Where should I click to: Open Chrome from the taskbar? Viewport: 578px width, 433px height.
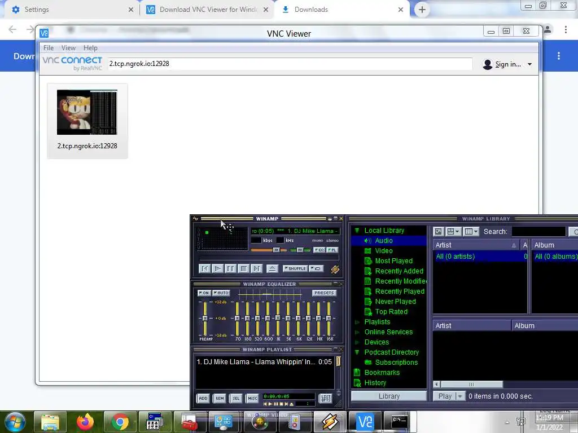tap(120, 422)
